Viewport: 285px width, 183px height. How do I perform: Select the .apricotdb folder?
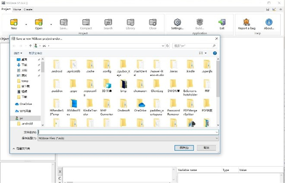point(74,66)
